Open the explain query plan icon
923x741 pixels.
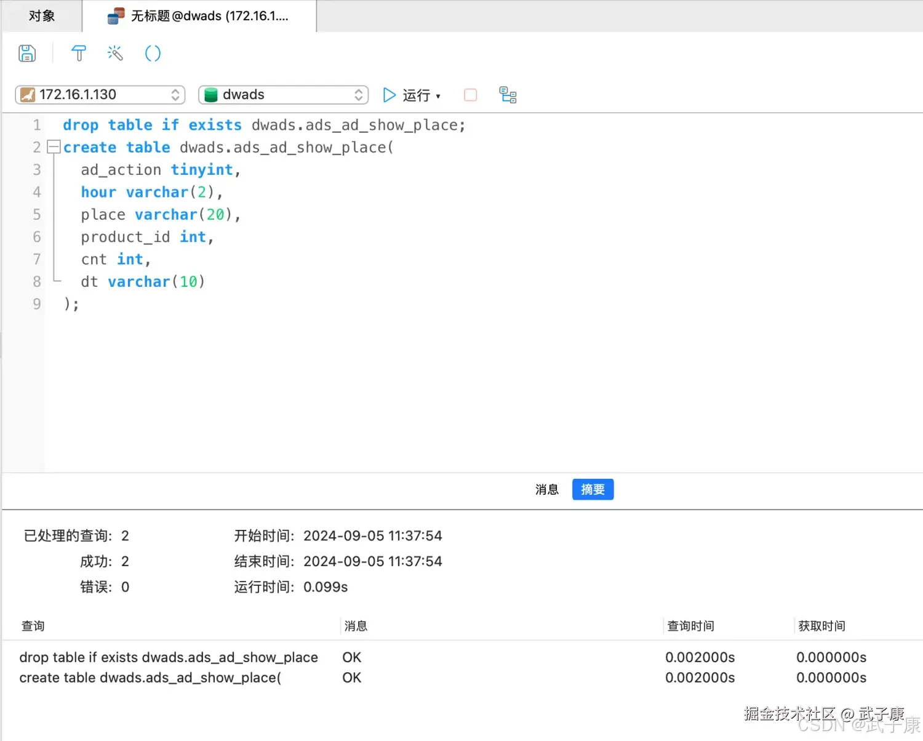507,95
